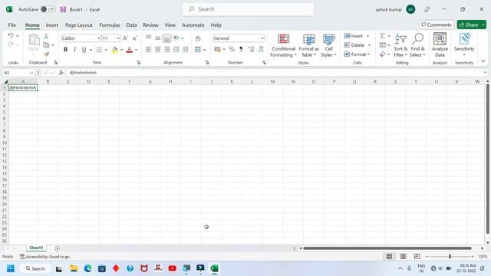Click the Accounting Number Format icon

tap(217, 49)
